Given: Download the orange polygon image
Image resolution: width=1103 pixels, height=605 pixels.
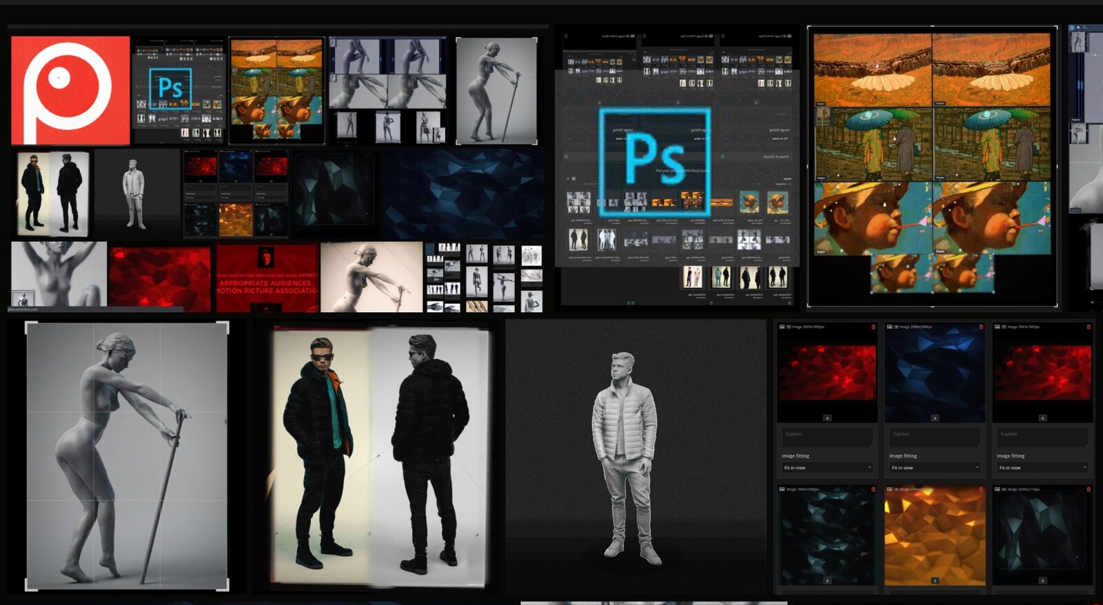Looking at the screenshot, I should [935, 580].
